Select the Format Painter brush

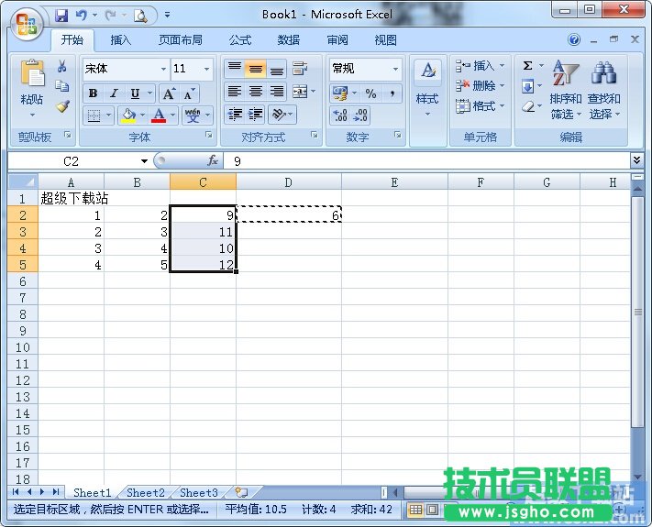61,105
